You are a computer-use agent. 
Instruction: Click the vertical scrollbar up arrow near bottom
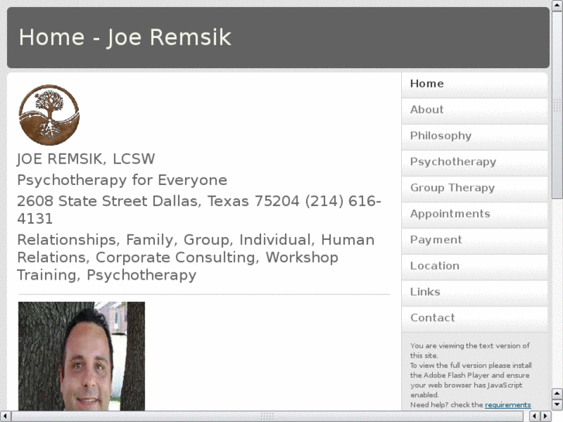point(557,394)
